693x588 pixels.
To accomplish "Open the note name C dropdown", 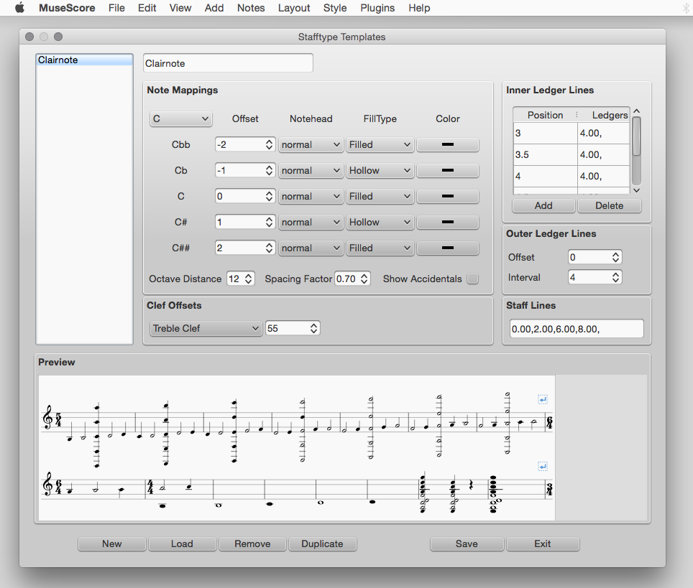I will 180,118.
